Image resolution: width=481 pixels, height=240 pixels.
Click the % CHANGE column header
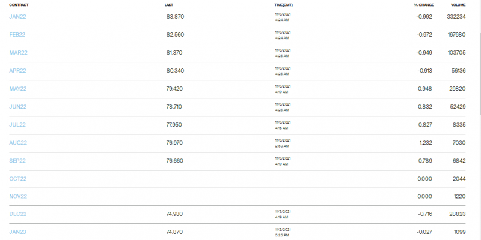423,5
